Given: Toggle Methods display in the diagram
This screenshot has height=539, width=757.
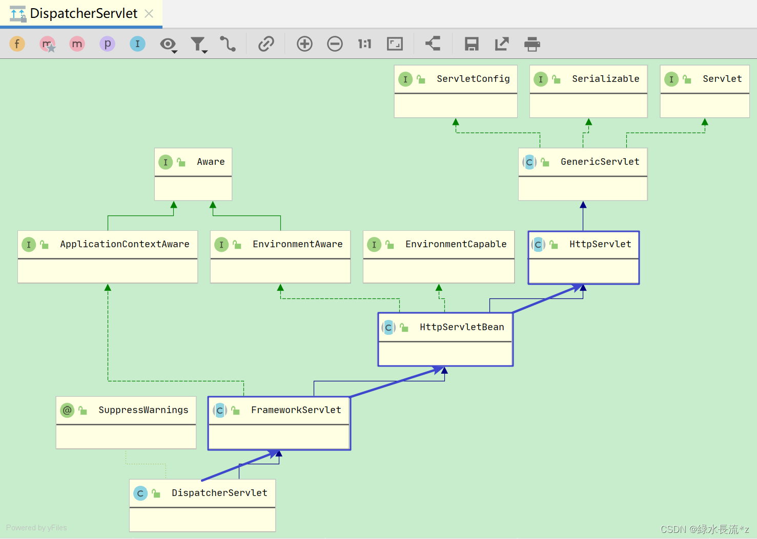Looking at the screenshot, I should pos(77,44).
